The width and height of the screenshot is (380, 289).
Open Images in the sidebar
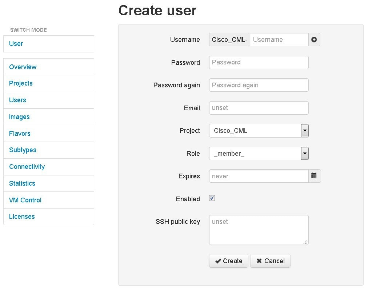(19, 117)
